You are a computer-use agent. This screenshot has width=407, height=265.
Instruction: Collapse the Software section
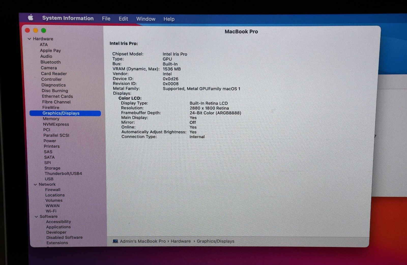point(36,216)
